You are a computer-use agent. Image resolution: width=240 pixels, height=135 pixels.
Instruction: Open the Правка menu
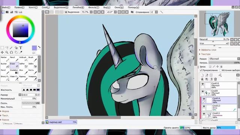coord(19,7)
